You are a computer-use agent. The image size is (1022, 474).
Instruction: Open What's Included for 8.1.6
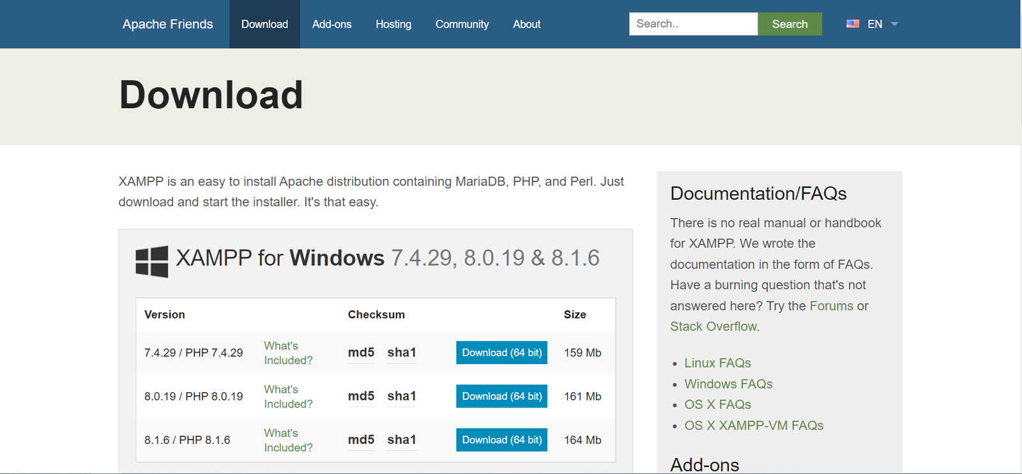(288, 440)
